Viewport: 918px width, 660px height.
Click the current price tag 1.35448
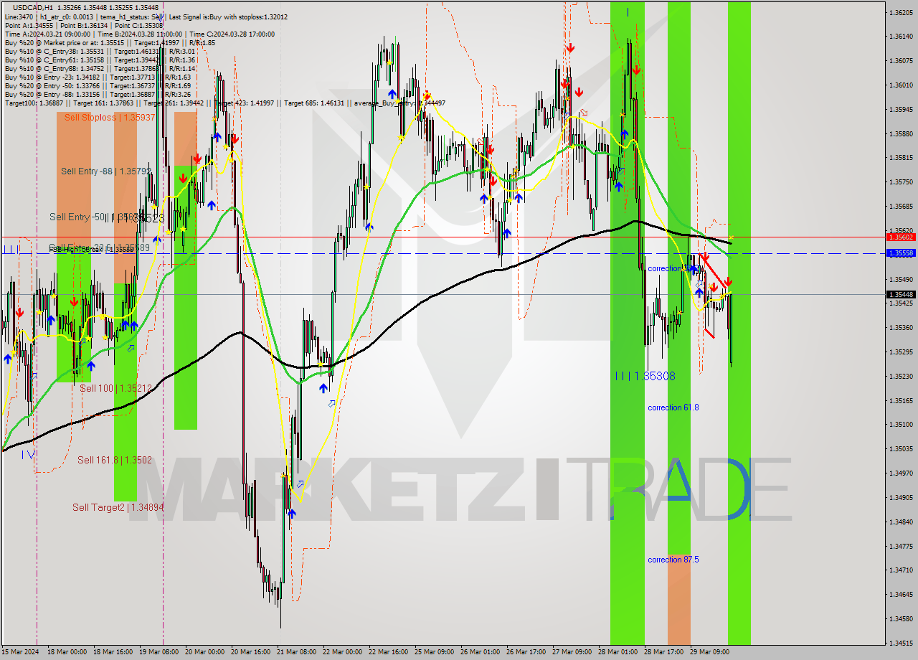tap(901, 294)
